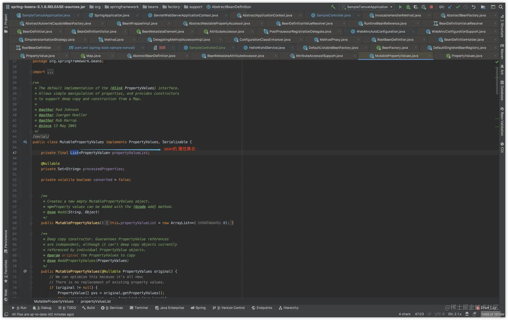Click the @ gutter icon on line 71
This screenshot has width=508, height=320.
tap(25, 271)
